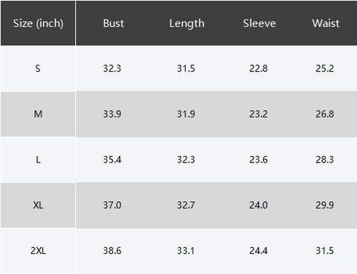Select bust value 35.4 in L row
The width and height of the screenshot is (357, 274).
112,160
